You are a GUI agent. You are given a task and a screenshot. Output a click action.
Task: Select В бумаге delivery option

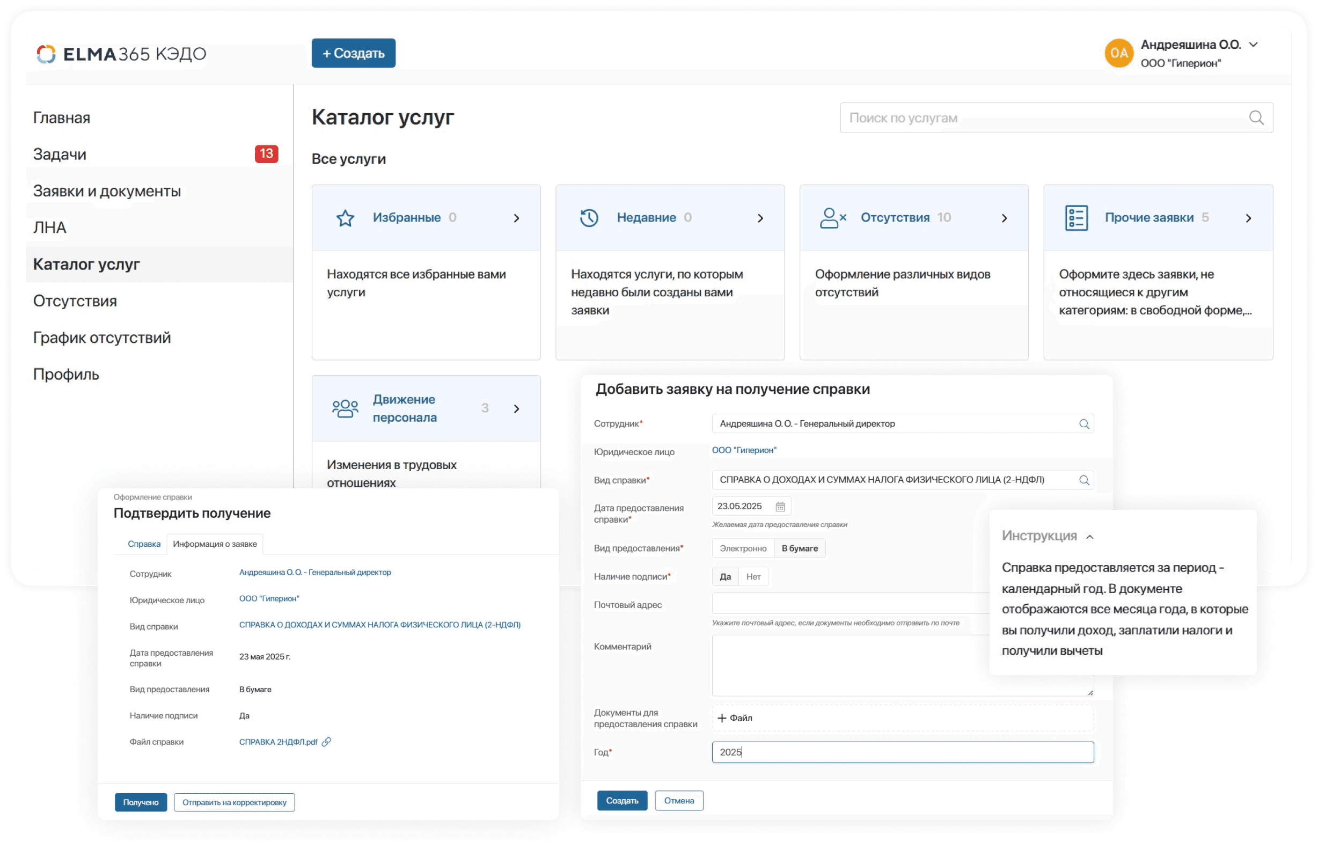coord(799,548)
